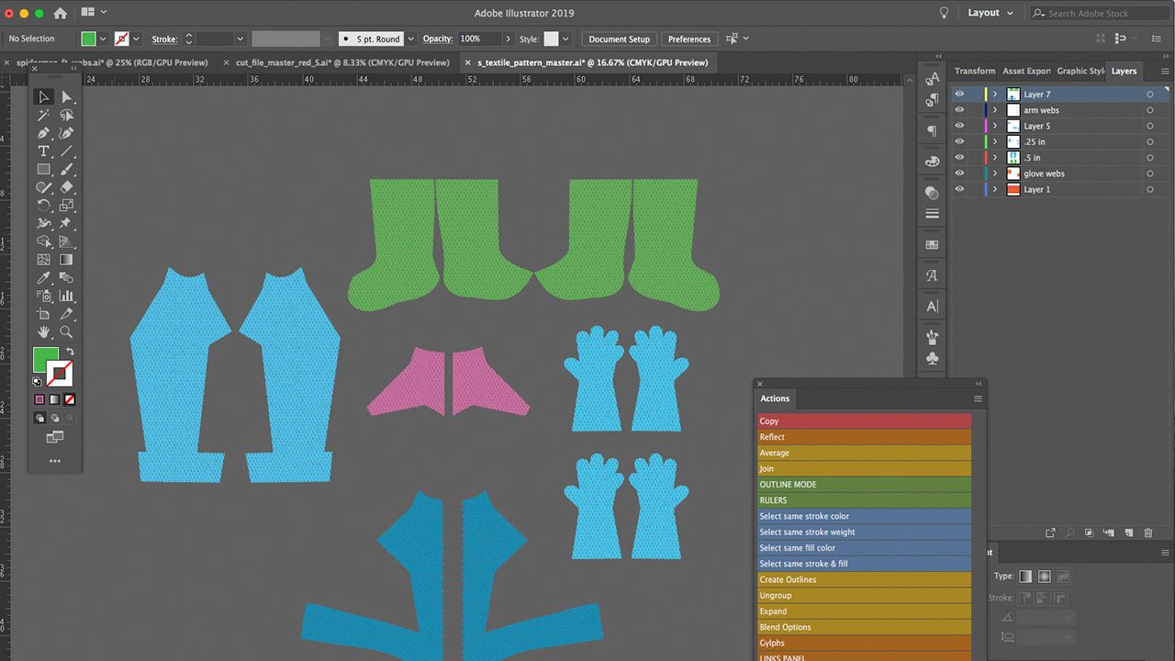Expand the .25 in layer
This screenshot has height=661, width=1175.
pyautogui.click(x=995, y=141)
